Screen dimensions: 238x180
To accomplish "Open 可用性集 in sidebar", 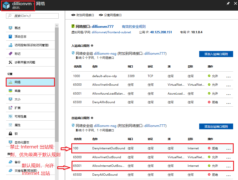I will [x=20, y=116].
